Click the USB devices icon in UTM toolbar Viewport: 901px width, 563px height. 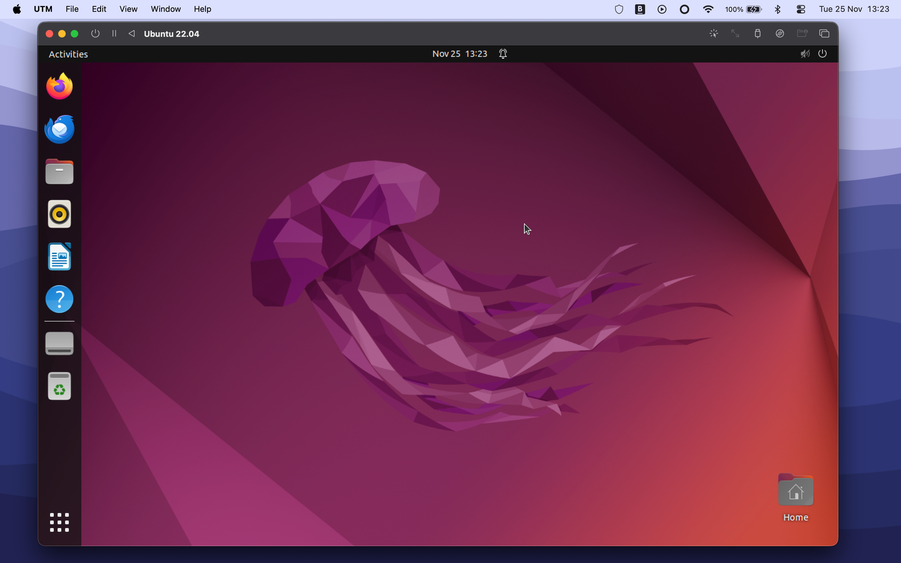[758, 33]
